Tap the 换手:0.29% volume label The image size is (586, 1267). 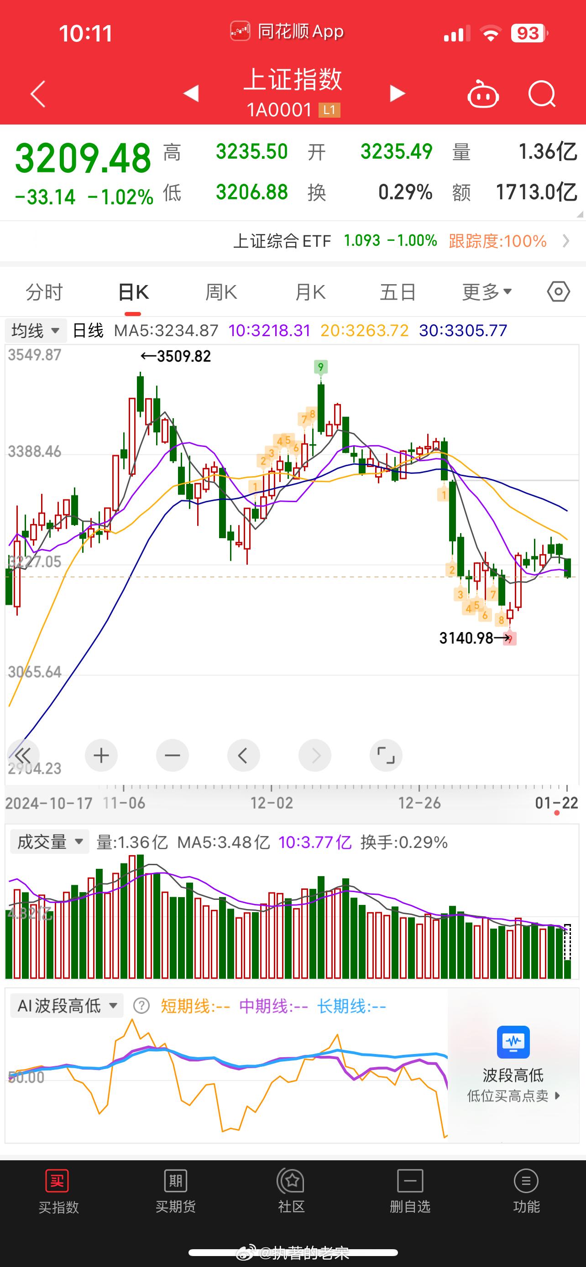(404, 842)
